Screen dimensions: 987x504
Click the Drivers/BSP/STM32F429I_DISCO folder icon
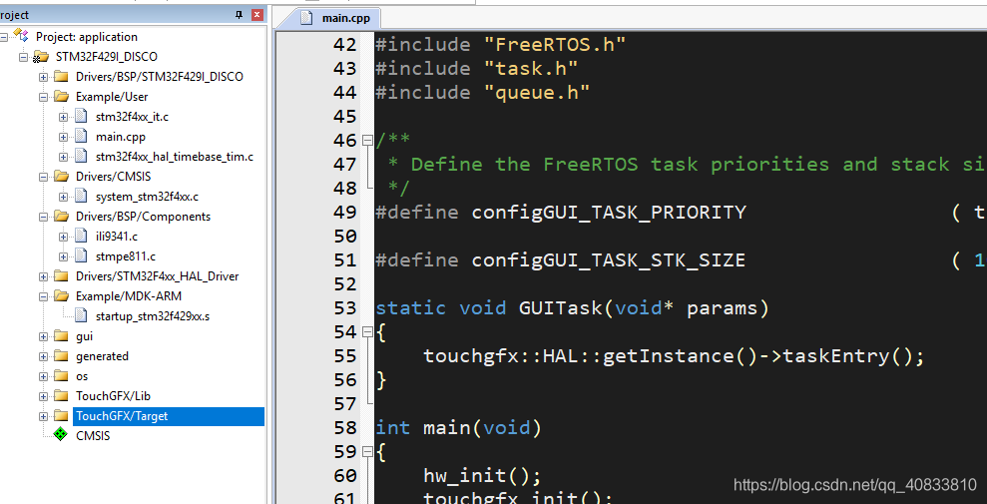(x=61, y=77)
